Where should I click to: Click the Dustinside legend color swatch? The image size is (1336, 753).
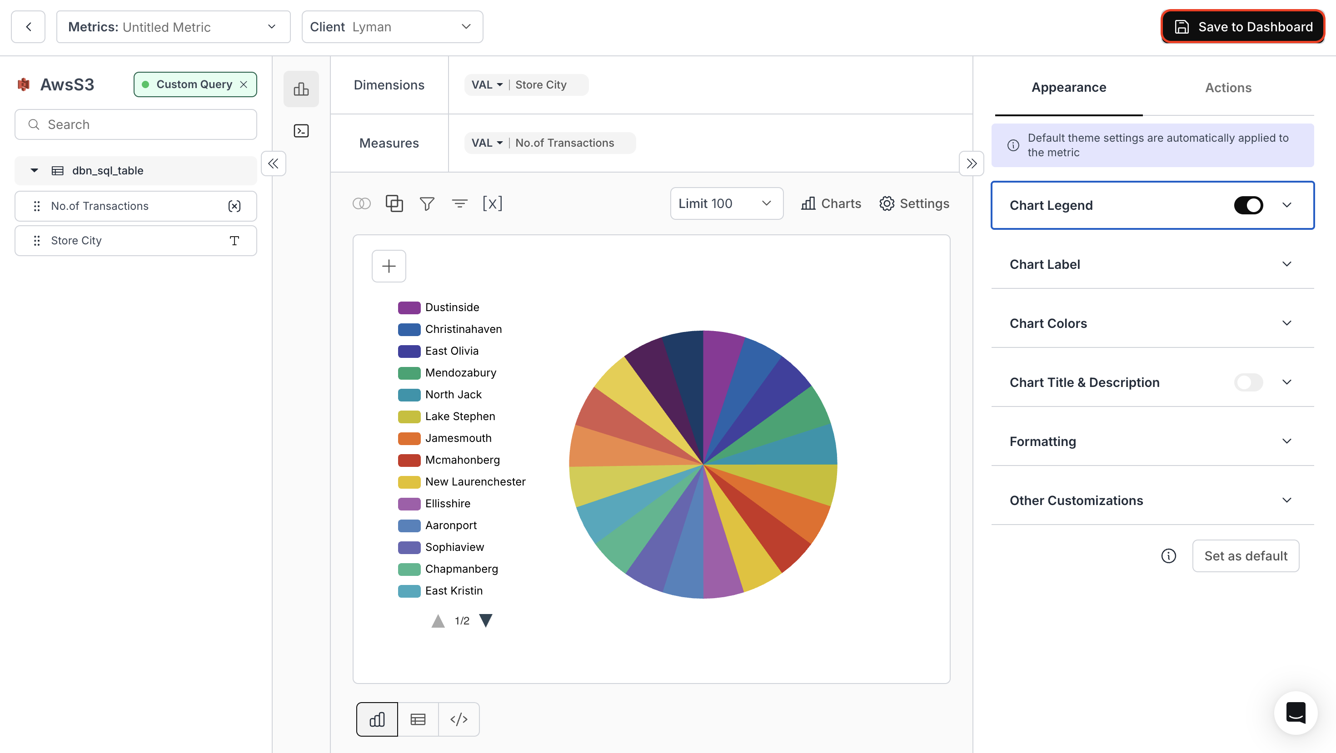click(x=409, y=307)
